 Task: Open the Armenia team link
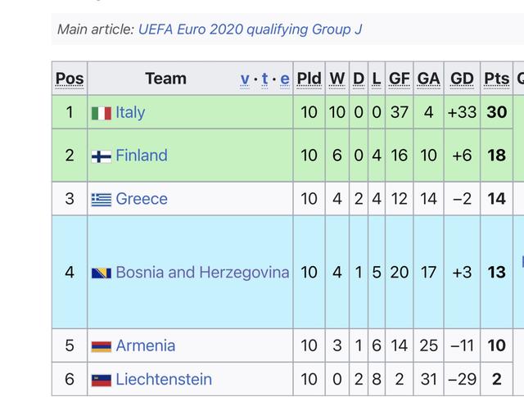pyautogui.click(x=145, y=345)
